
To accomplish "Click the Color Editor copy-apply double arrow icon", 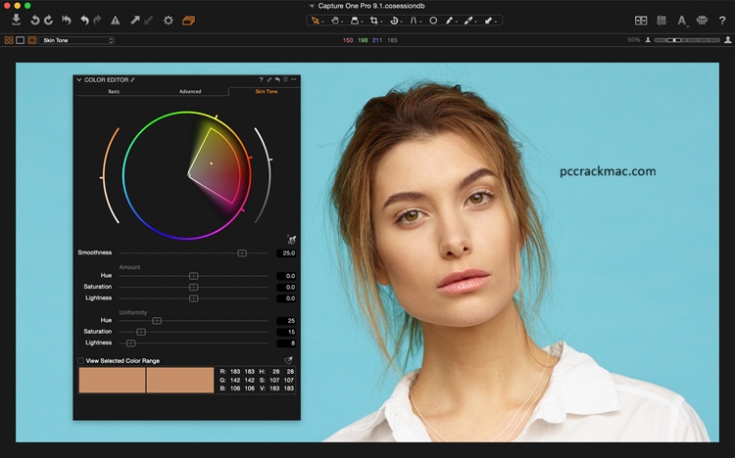I will (269, 79).
